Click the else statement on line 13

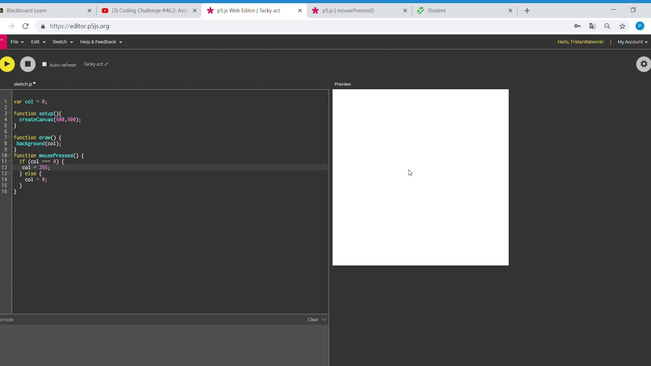tap(31, 174)
